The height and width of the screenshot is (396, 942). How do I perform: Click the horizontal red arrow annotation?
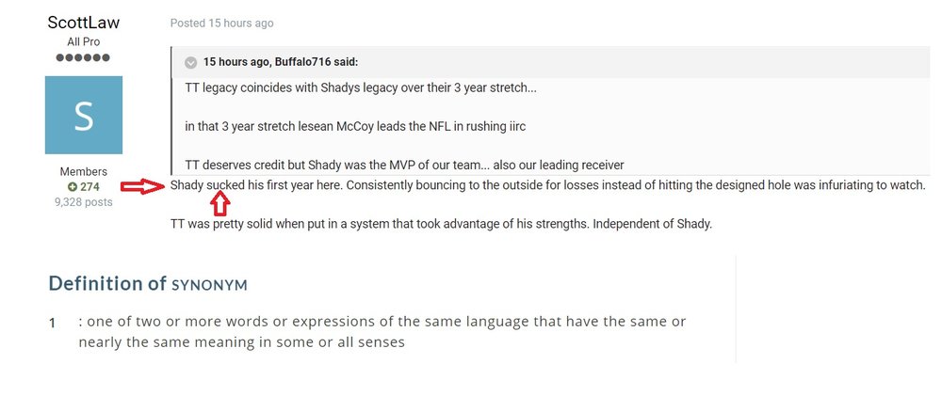[142, 186]
